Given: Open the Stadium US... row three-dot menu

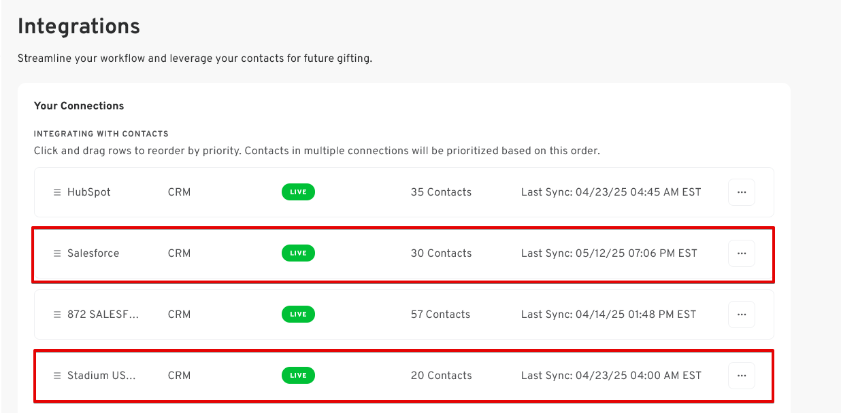Looking at the screenshot, I should [742, 376].
